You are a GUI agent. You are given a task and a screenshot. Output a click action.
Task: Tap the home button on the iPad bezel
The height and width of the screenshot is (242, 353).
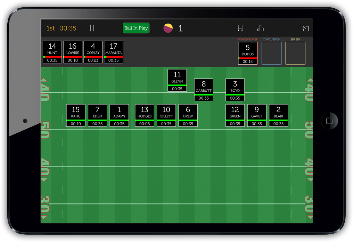click(329, 120)
